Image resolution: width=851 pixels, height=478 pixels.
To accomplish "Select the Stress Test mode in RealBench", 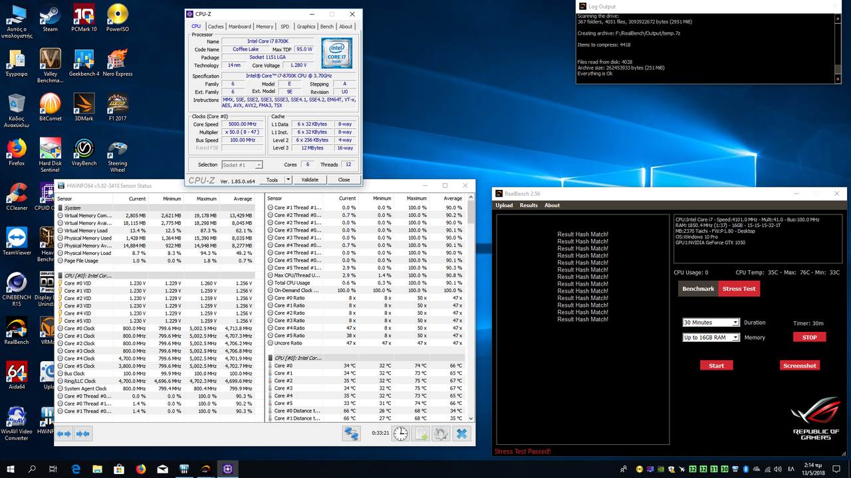I will click(x=739, y=289).
